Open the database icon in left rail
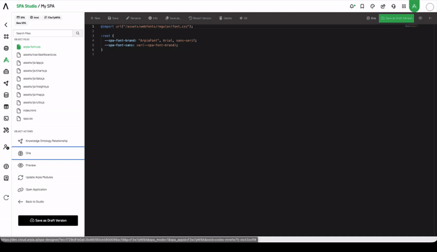The image size is (437, 252). (x=6, y=95)
